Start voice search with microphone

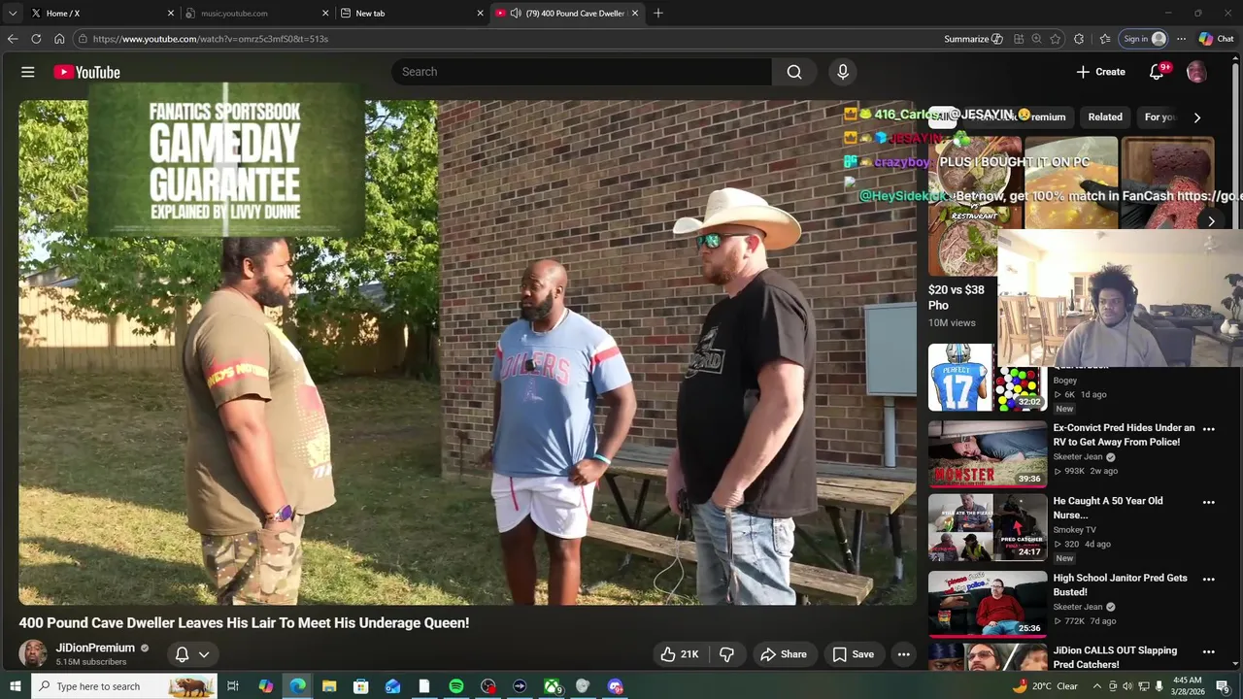tap(843, 72)
